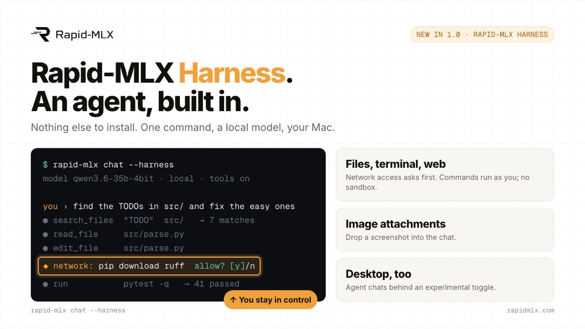
Task: Click the 'pip download ruff' command text
Action: [x=141, y=266]
